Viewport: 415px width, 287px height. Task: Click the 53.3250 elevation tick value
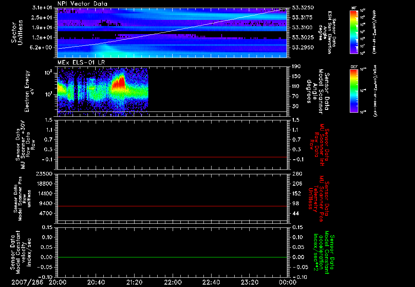click(303, 8)
